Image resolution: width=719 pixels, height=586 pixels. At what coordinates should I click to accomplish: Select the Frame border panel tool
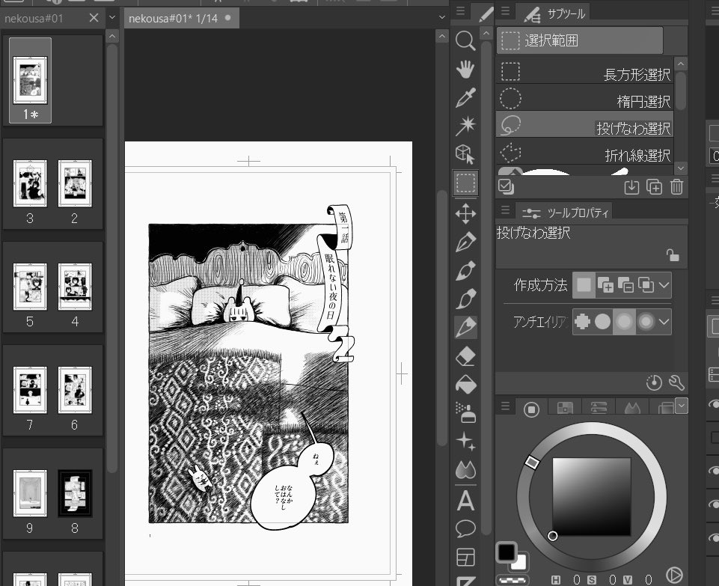pos(465,557)
